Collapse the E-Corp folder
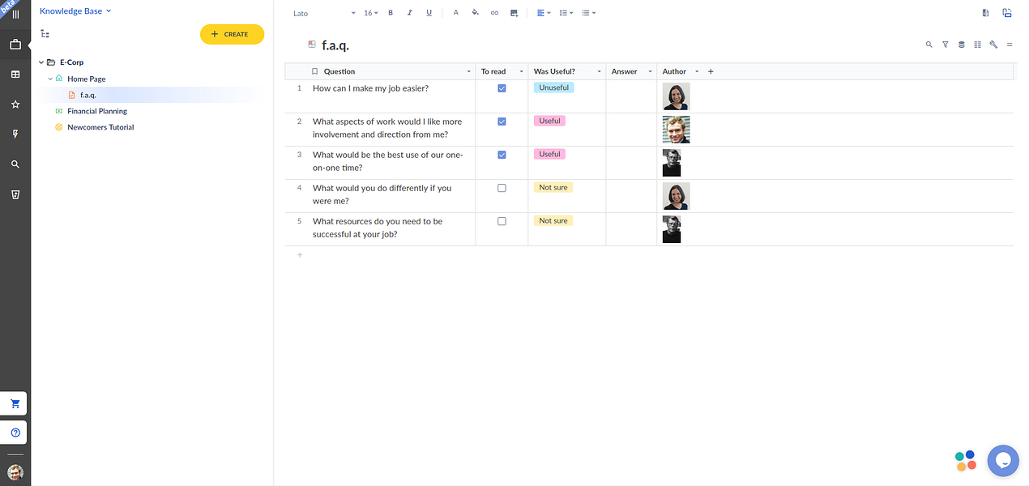 click(41, 62)
